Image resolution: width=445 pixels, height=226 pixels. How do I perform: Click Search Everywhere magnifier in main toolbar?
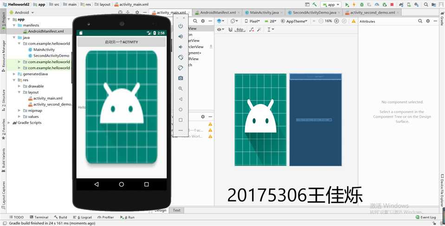point(426,5)
